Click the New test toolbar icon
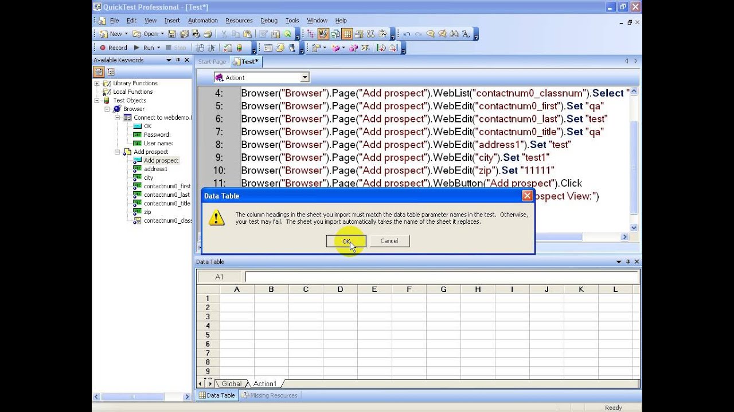The height and width of the screenshot is (412, 734). tap(104, 34)
